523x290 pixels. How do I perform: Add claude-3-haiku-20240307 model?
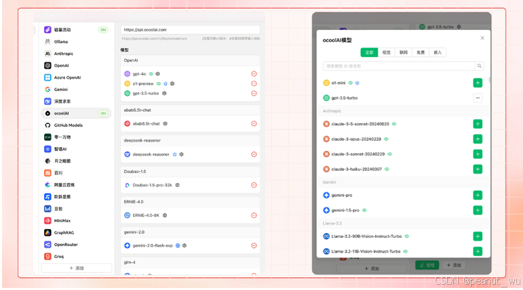pos(478,169)
